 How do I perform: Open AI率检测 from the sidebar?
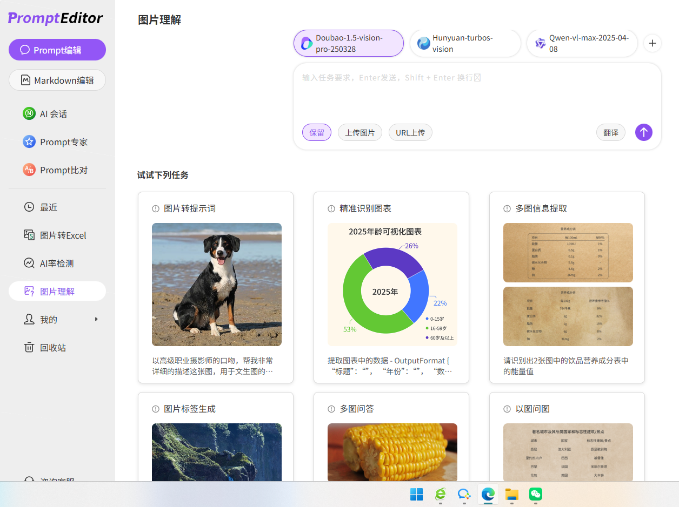coord(57,263)
